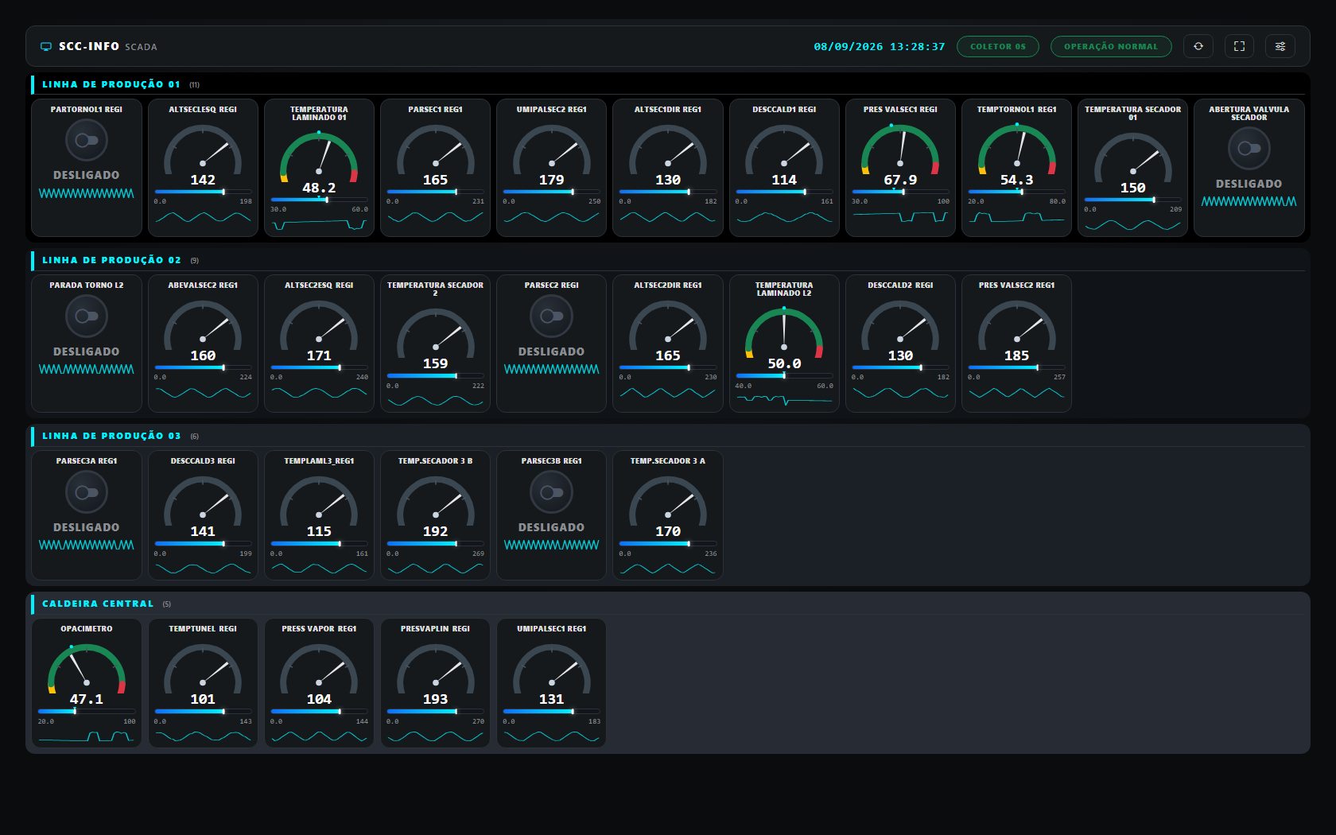Click the 48.2 temperature reading

point(319,188)
